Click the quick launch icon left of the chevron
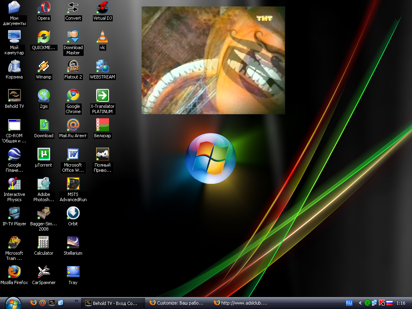This screenshot has width=412, height=309. (x=61, y=303)
